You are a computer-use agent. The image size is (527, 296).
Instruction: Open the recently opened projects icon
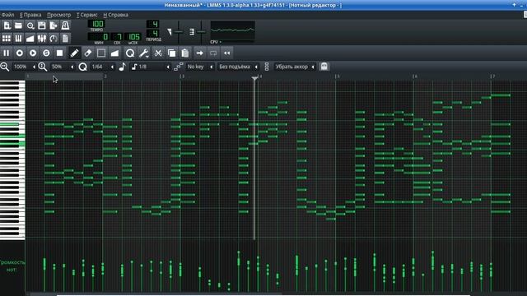coord(30,25)
